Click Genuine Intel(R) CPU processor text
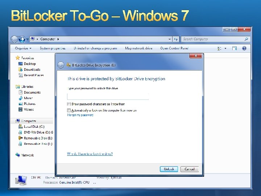The height and width of the screenshot is (196, 261). point(74,183)
